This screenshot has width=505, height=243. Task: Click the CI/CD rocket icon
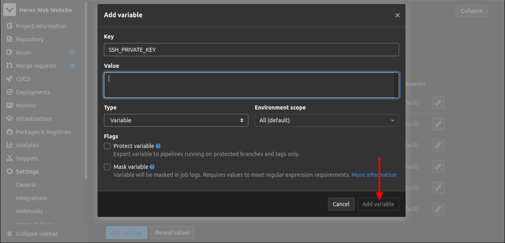10,79
